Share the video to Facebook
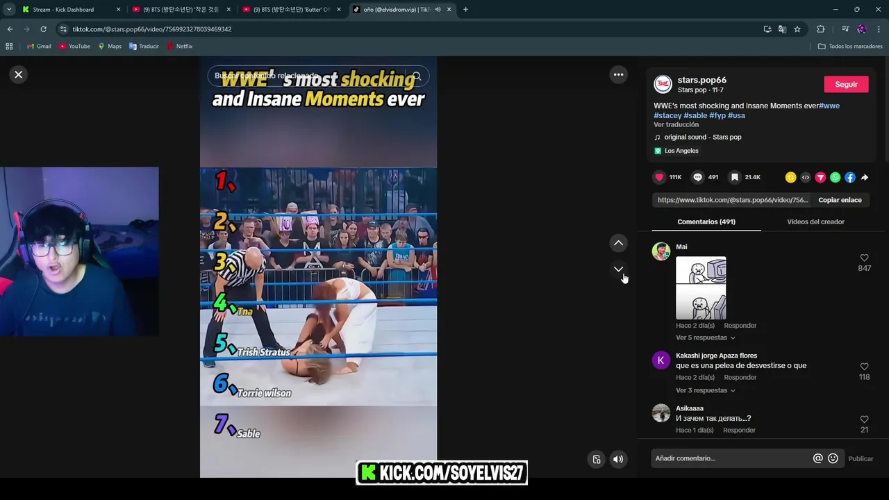Viewport: 889px width, 500px height. [850, 177]
